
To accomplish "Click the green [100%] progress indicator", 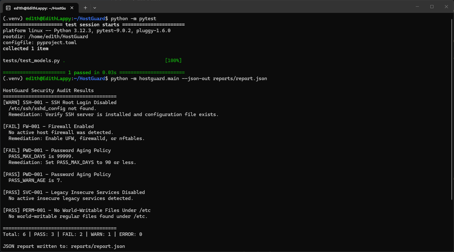I will pos(173,60).
